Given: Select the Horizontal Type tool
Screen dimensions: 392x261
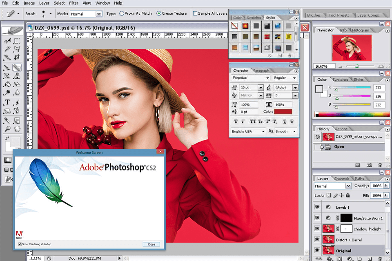Looking at the screenshot, I should (x=7, y=102).
